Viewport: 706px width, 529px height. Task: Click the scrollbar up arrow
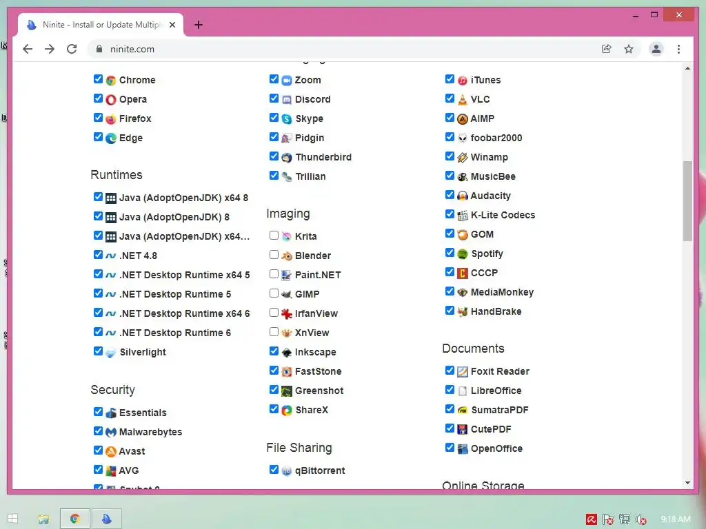tap(687, 68)
